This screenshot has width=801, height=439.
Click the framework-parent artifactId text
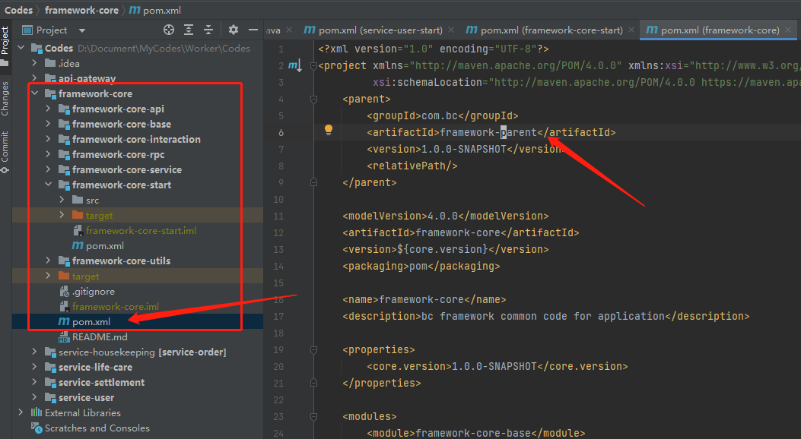488,133
